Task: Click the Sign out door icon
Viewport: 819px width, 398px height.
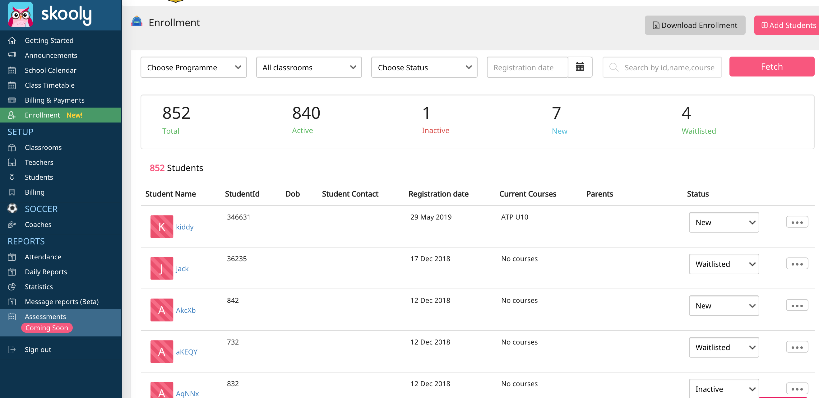Action: (12, 349)
